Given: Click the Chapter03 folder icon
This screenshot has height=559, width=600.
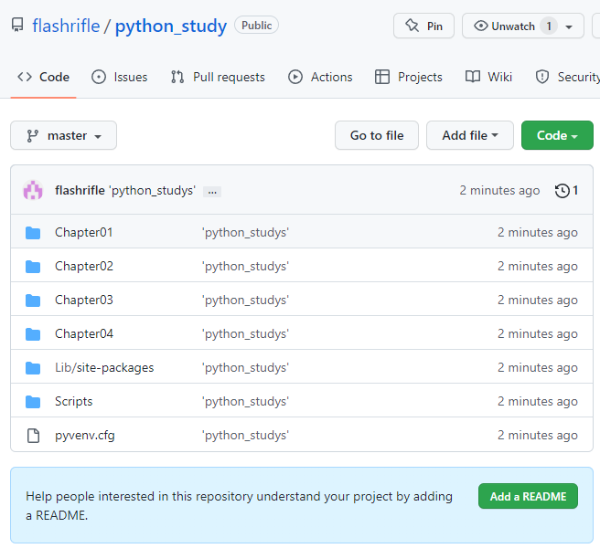Looking at the screenshot, I should click(x=33, y=301).
